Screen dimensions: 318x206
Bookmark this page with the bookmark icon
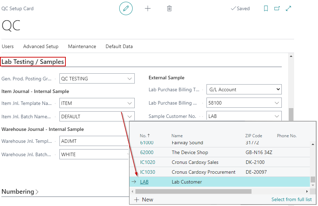pyautogui.click(x=266, y=8)
